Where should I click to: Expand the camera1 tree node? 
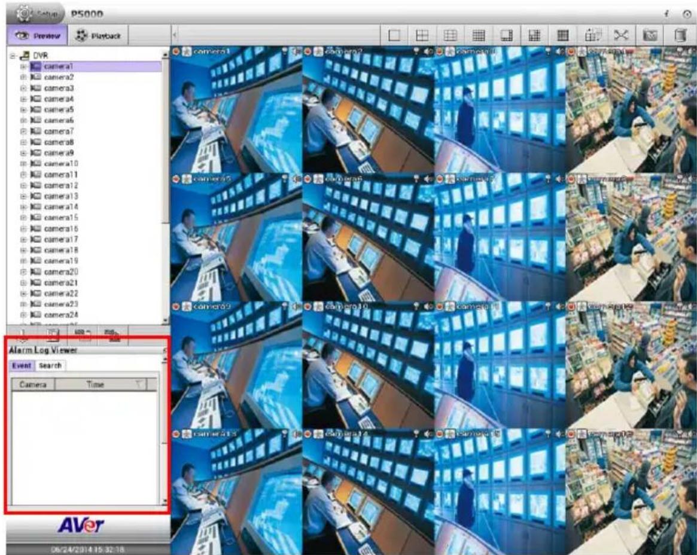(23, 66)
